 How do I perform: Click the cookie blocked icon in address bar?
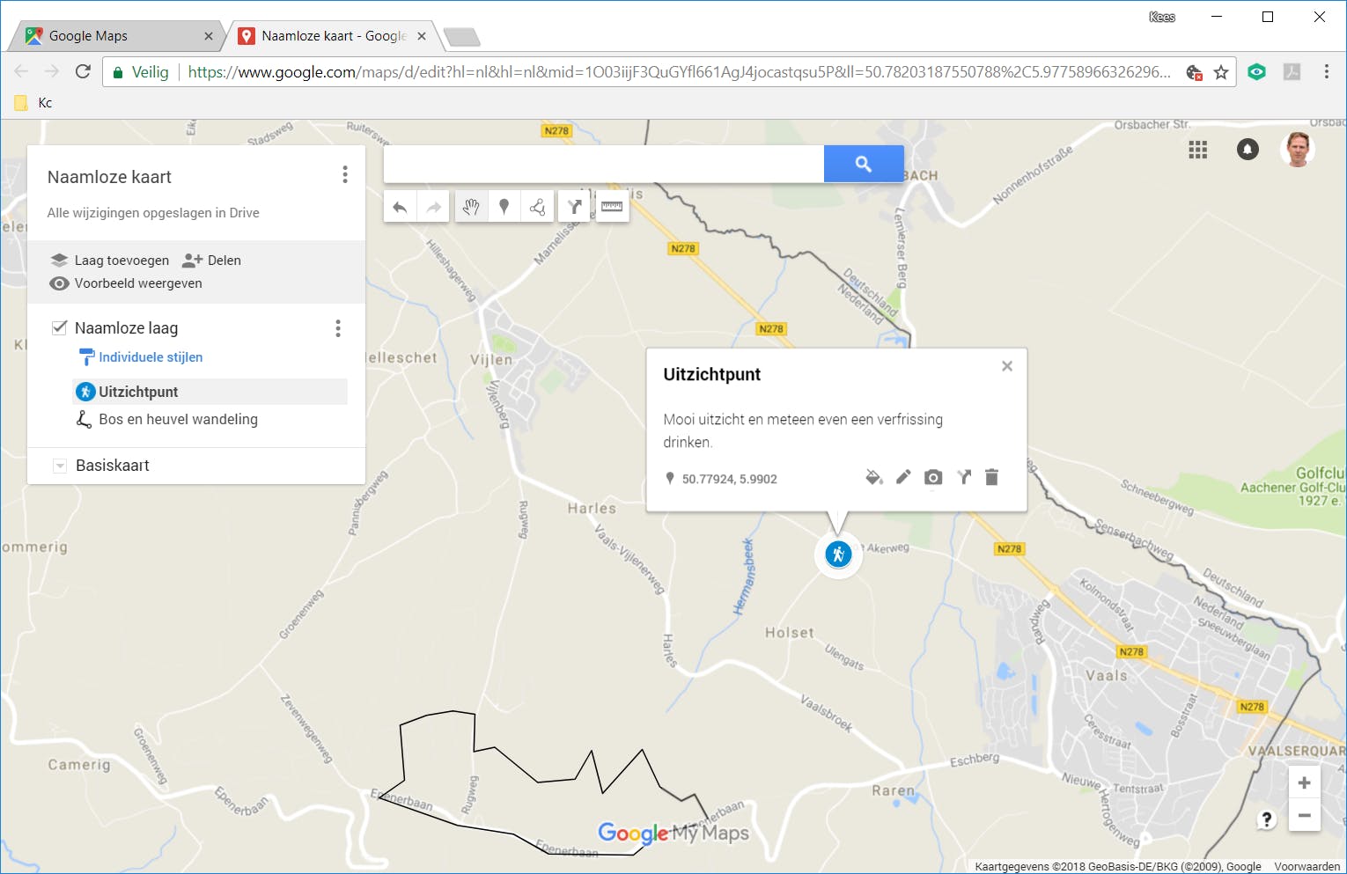(1194, 72)
